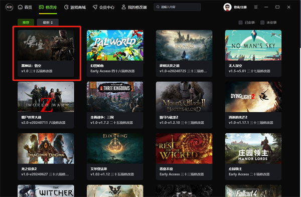The height and width of the screenshot is (197, 301).
Task: Open the Dying Light 2 trainer card
Action: point(253,105)
